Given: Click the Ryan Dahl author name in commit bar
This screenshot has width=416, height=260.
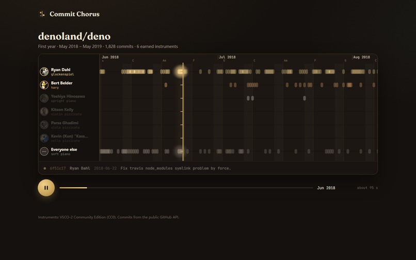Looking at the screenshot, I should (79, 168).
